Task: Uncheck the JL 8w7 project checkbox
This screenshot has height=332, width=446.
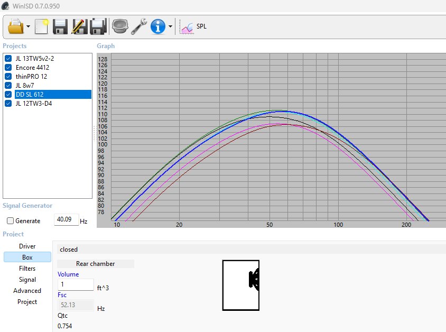Action: coord(8,85)
